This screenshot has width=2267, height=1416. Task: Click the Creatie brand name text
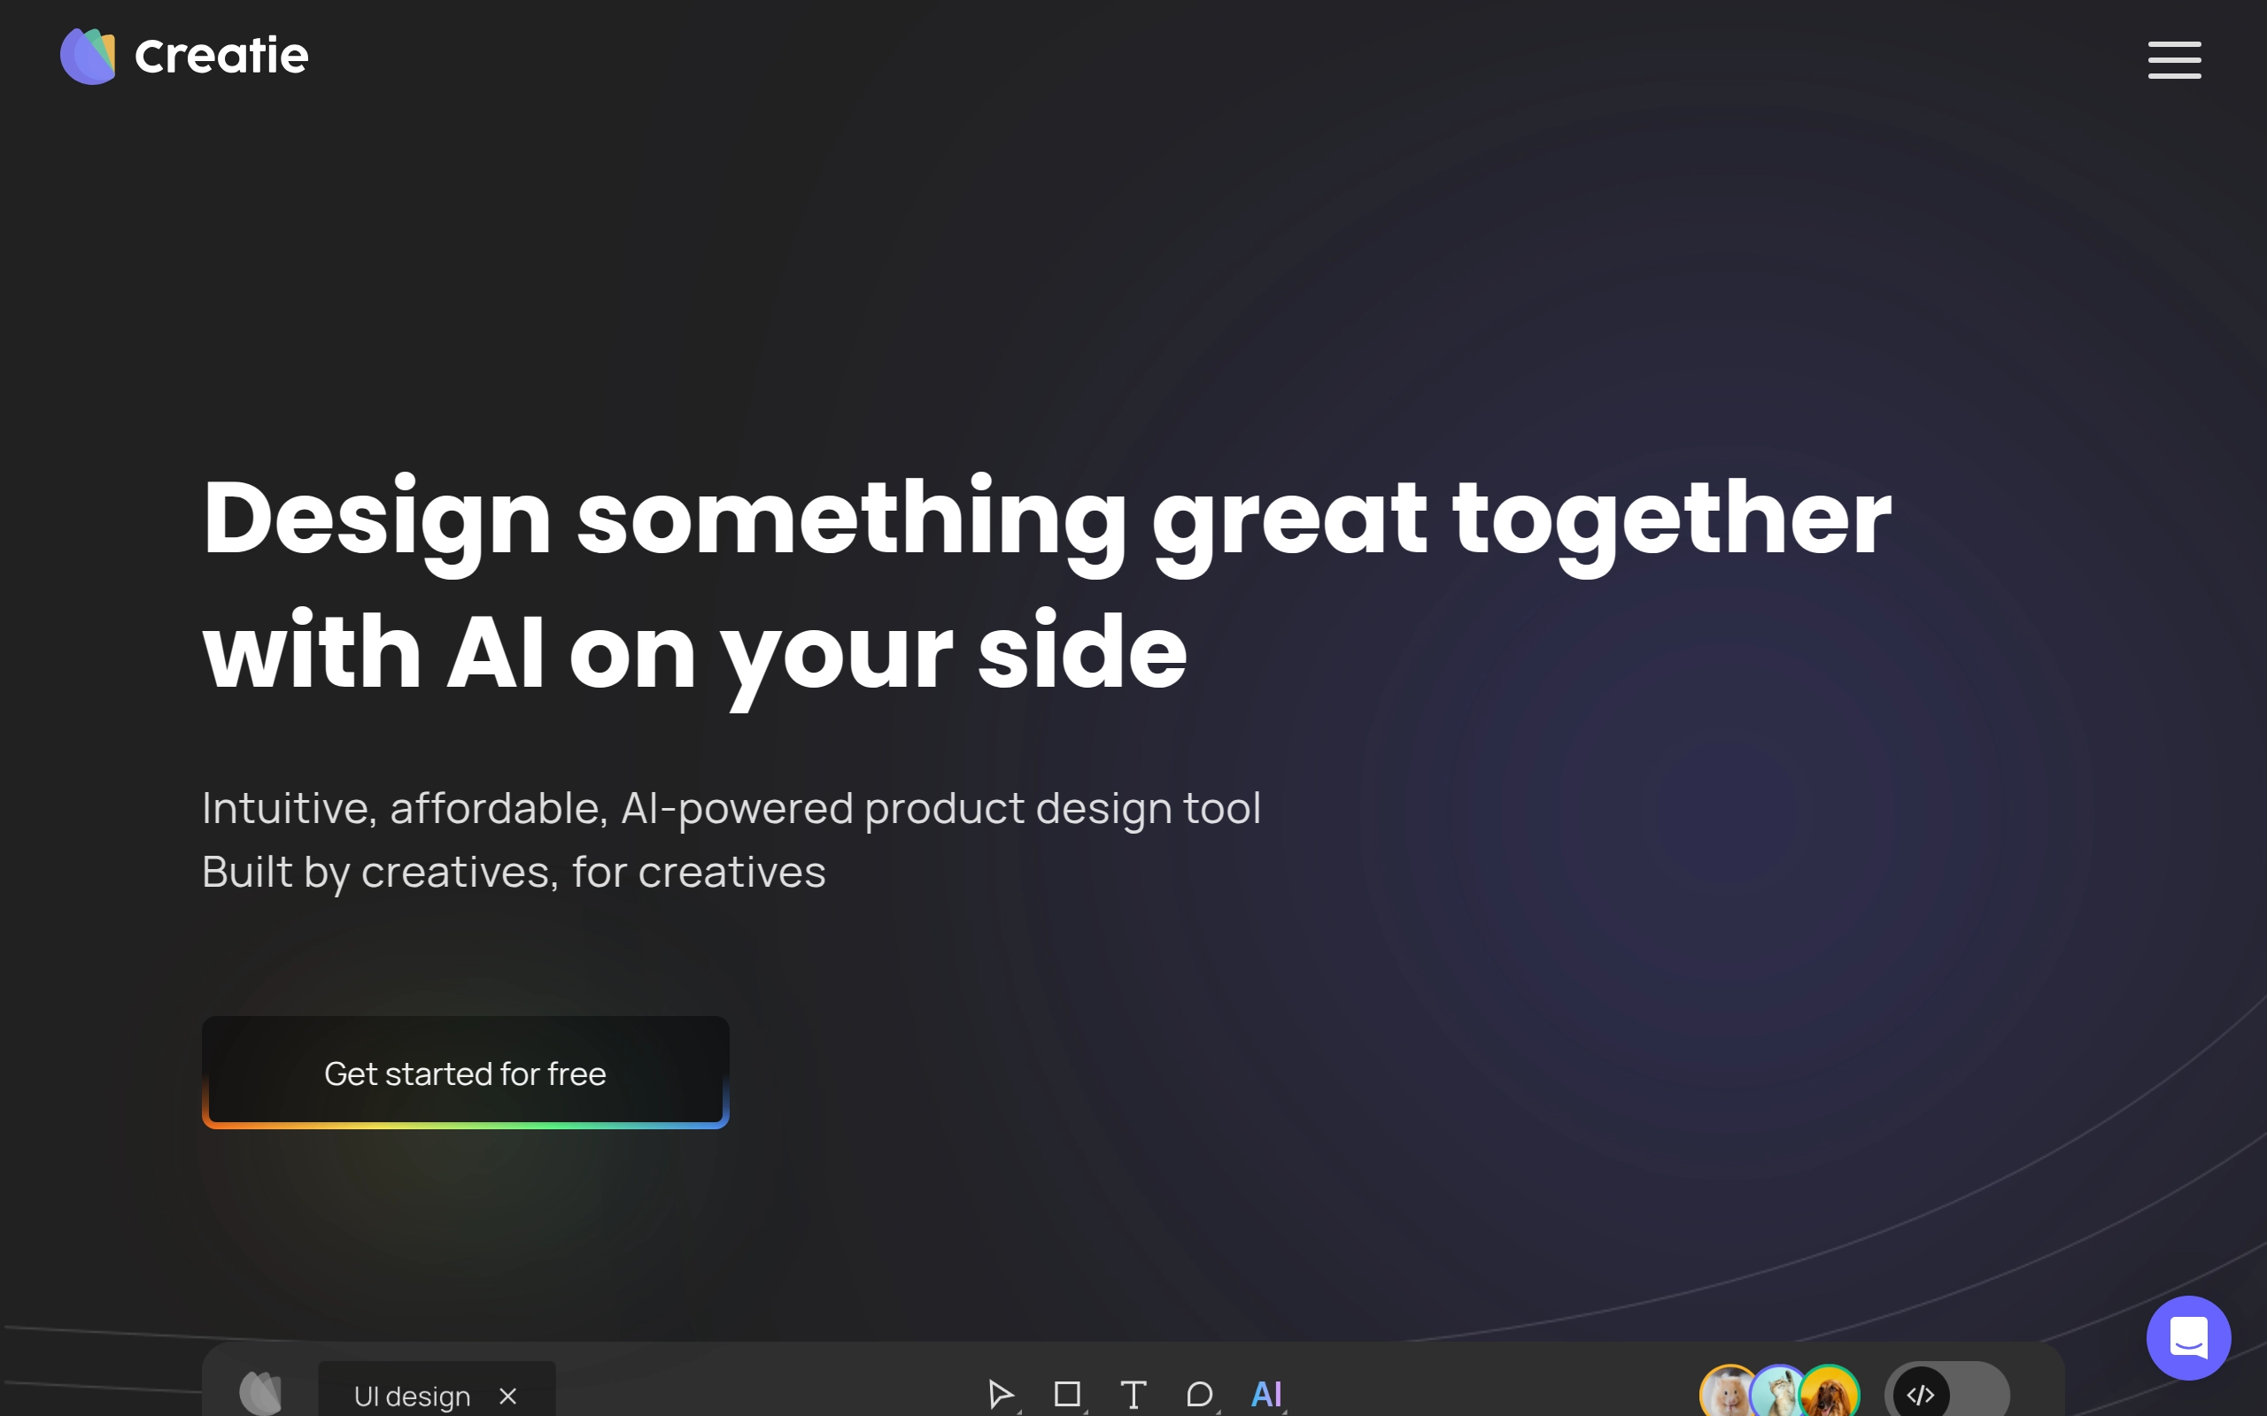(221, 56)
